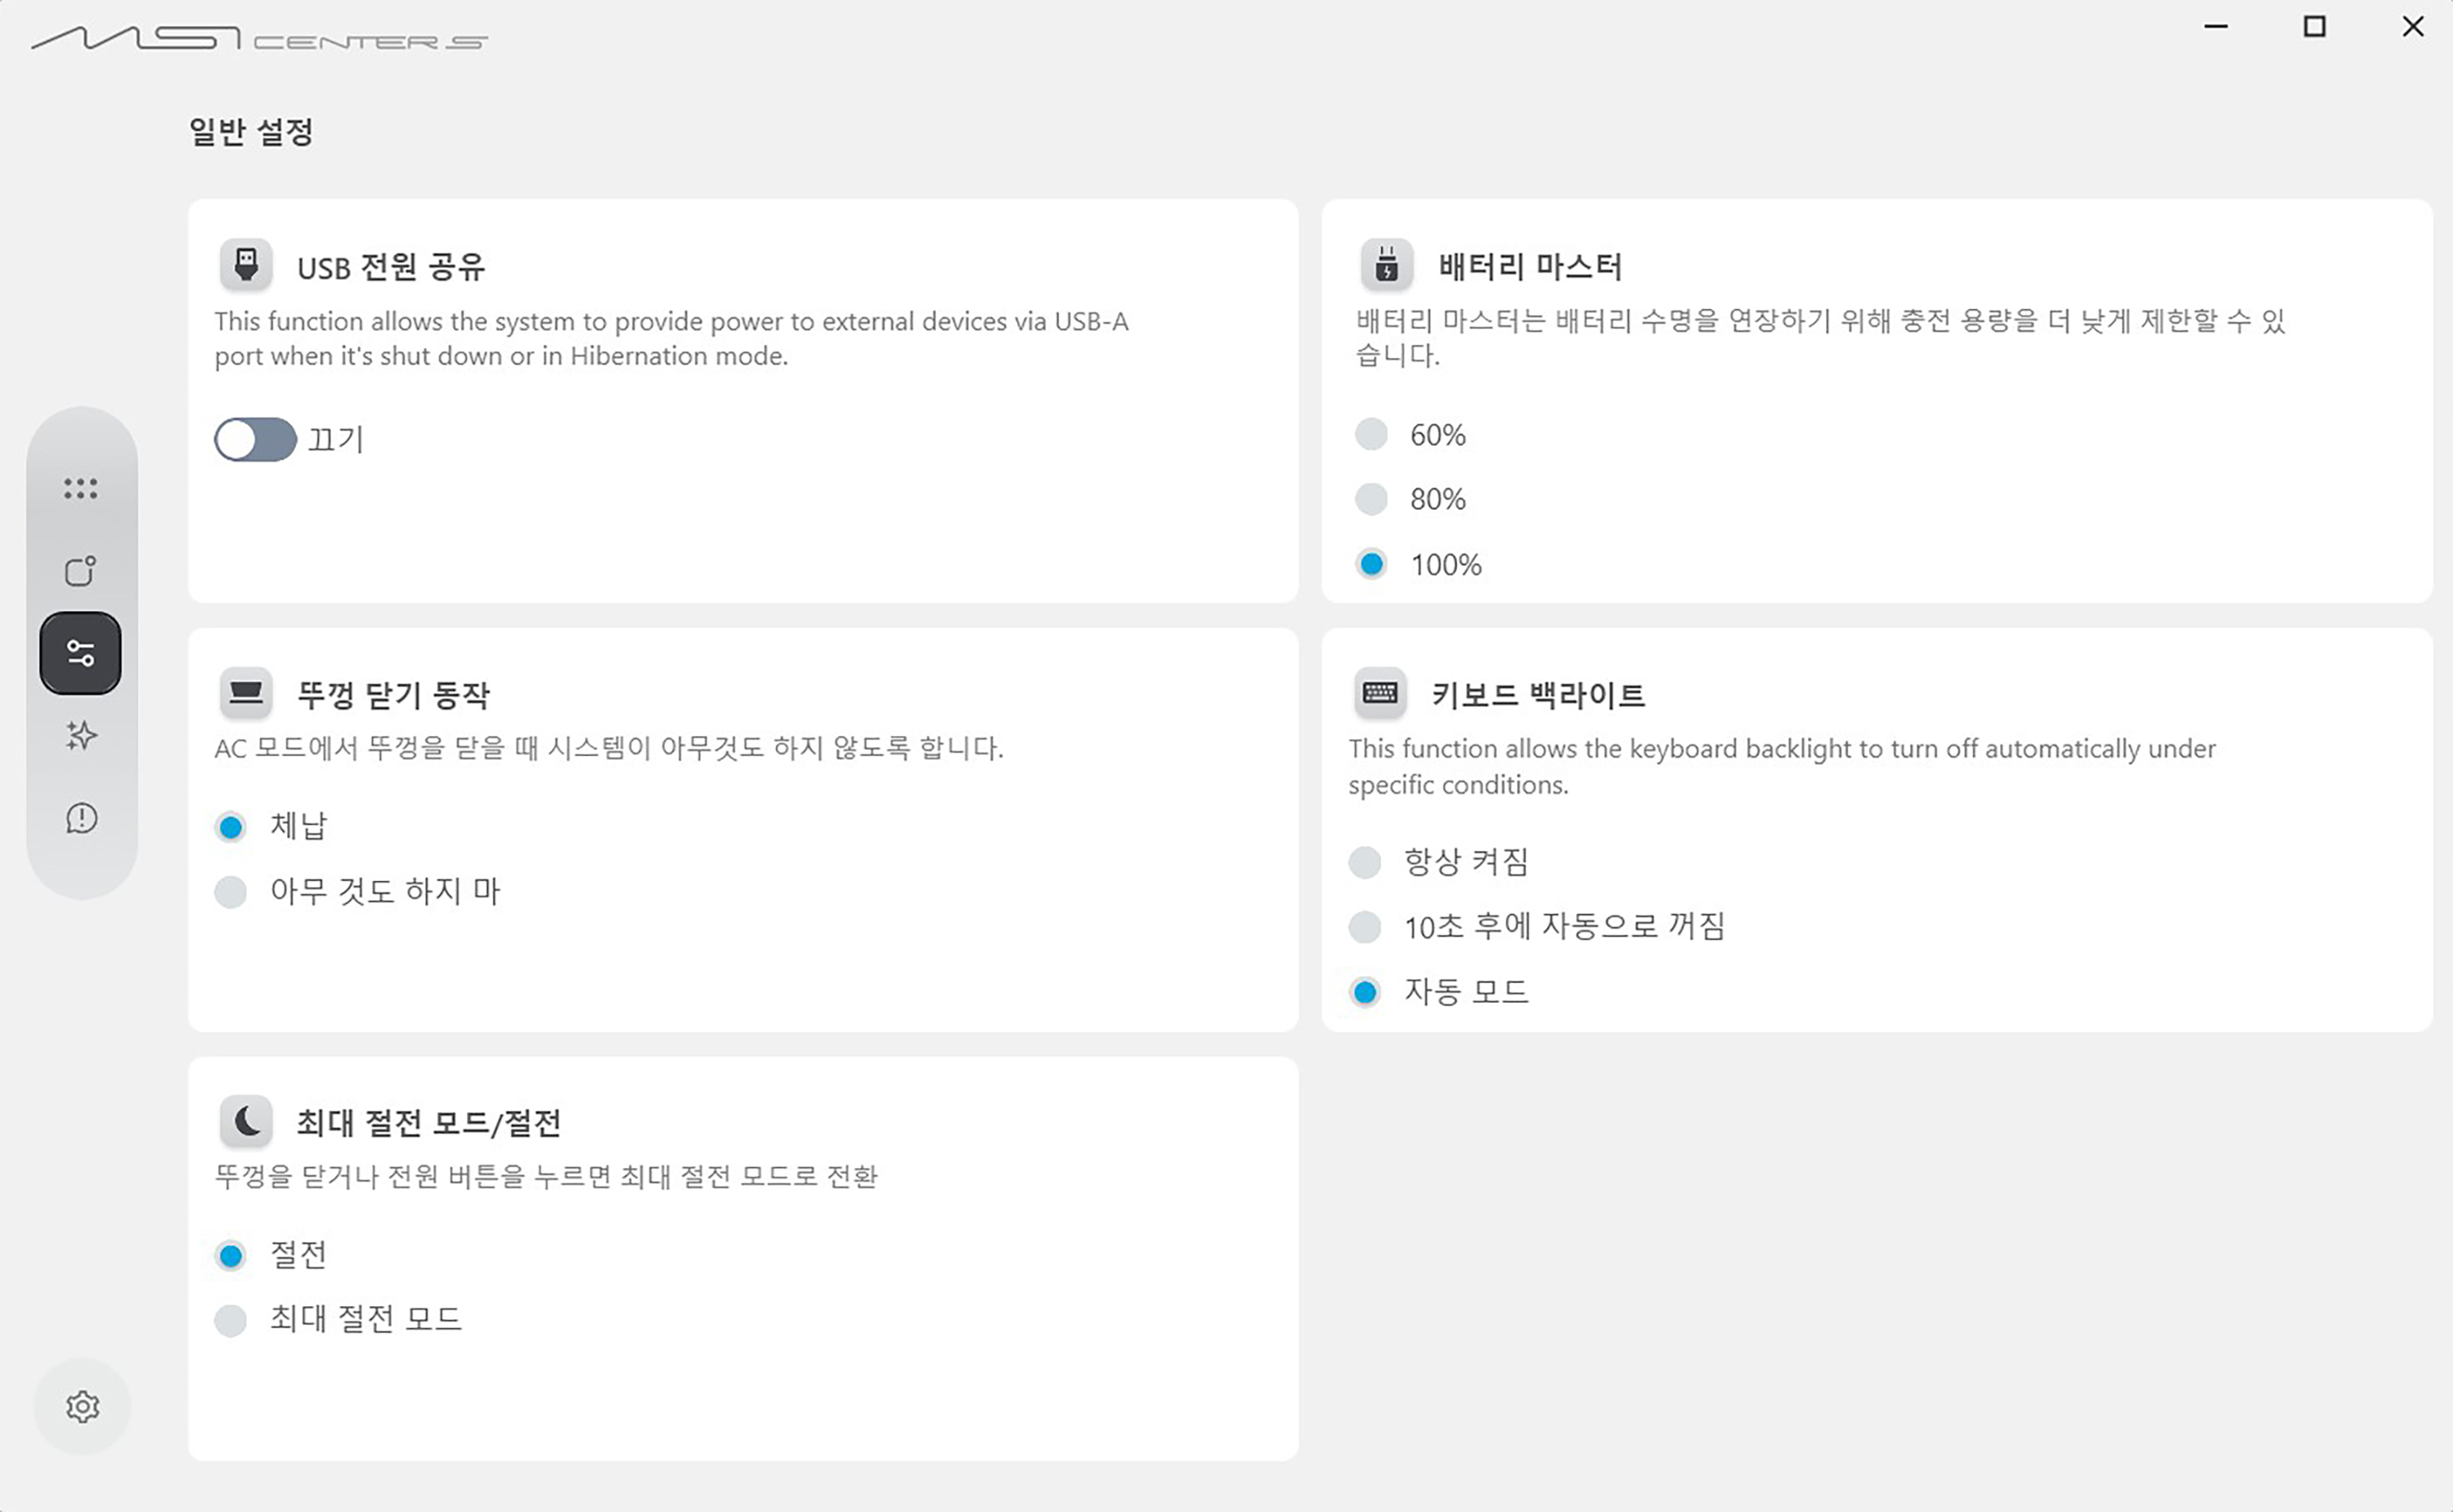Open the dotted grid icon in the sidebar
This screenshot has width=2453, height=1512.
81,488
